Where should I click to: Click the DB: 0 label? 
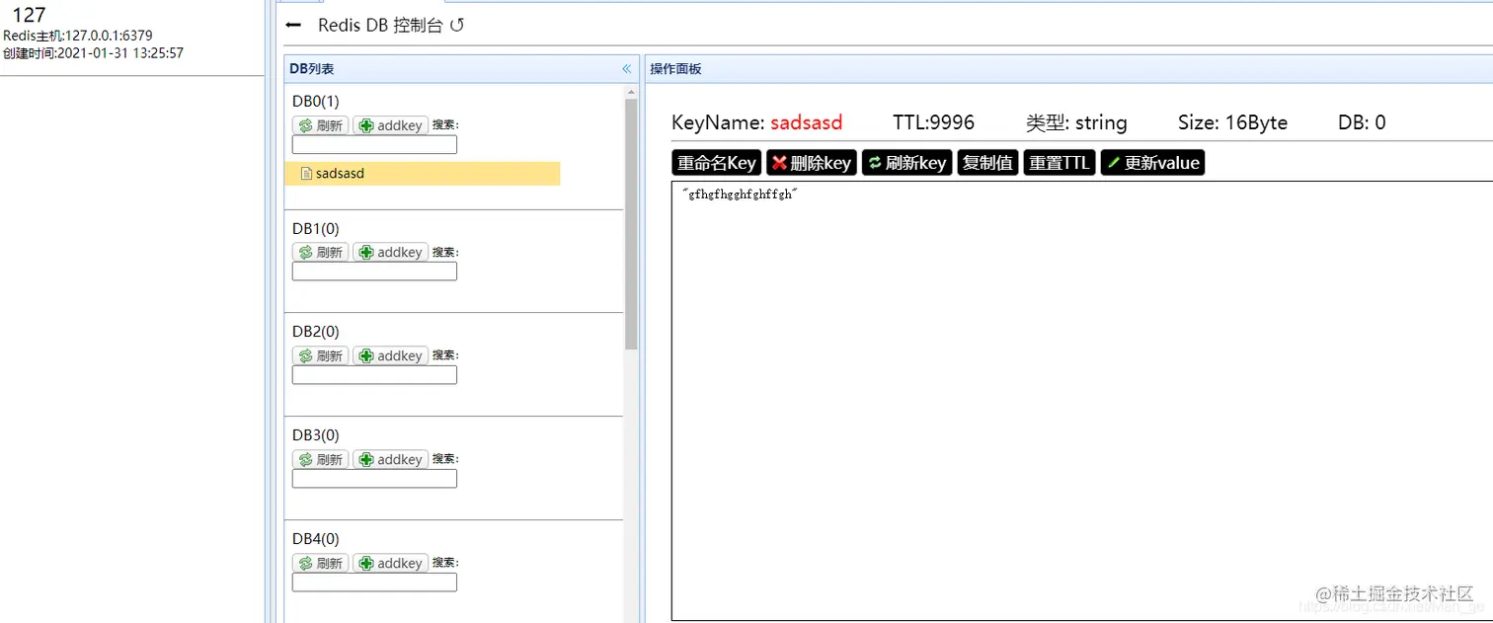tap(1362, 122)
